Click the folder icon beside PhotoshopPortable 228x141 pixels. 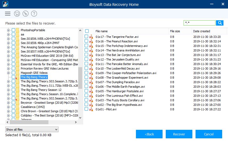click(18, 30)
